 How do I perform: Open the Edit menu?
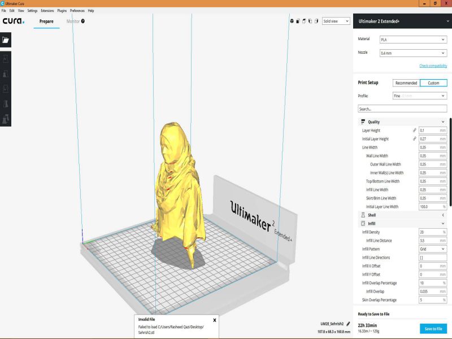(12, 11)
